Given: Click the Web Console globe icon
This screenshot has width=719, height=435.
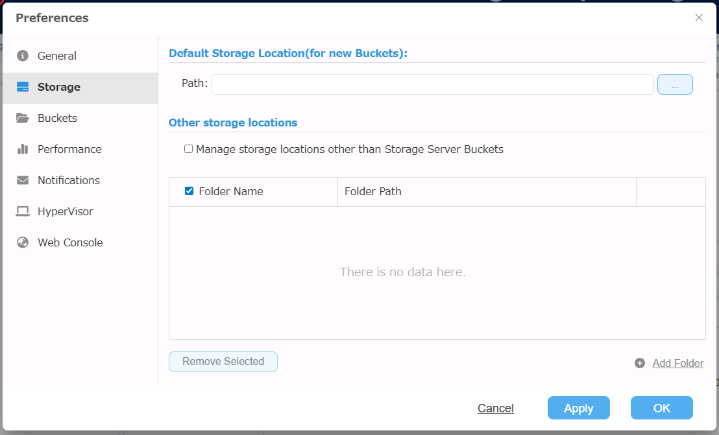Looking at the screenshot, I should pos(23,242).
